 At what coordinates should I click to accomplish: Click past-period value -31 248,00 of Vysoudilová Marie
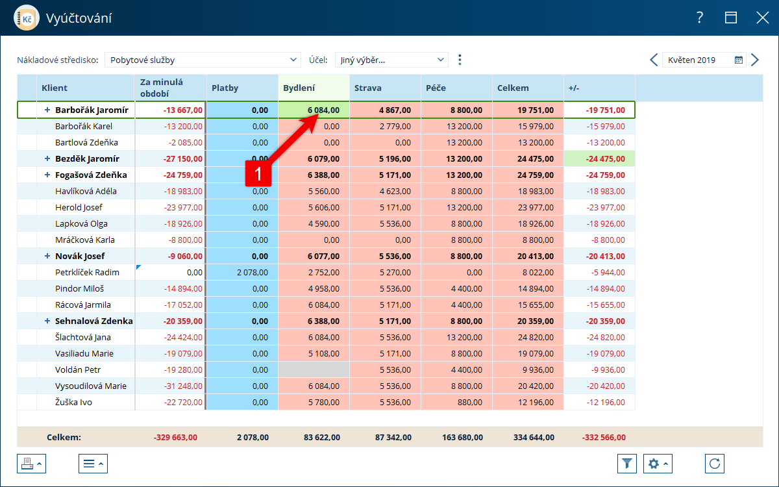pyautogui.click(x=171, y=386)
